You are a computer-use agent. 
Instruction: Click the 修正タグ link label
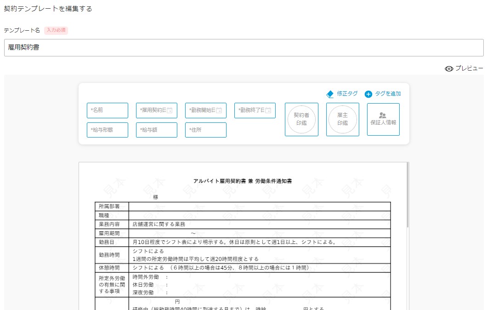pyautogui.click(x=347, y=94)
